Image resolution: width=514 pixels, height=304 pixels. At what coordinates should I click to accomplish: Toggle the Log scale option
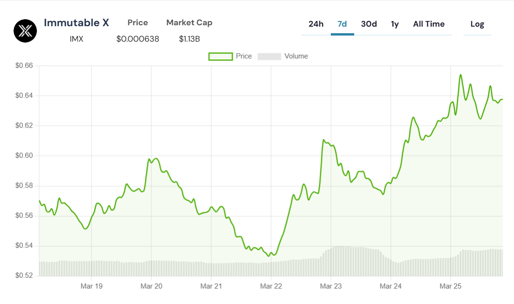click(477, 24)
